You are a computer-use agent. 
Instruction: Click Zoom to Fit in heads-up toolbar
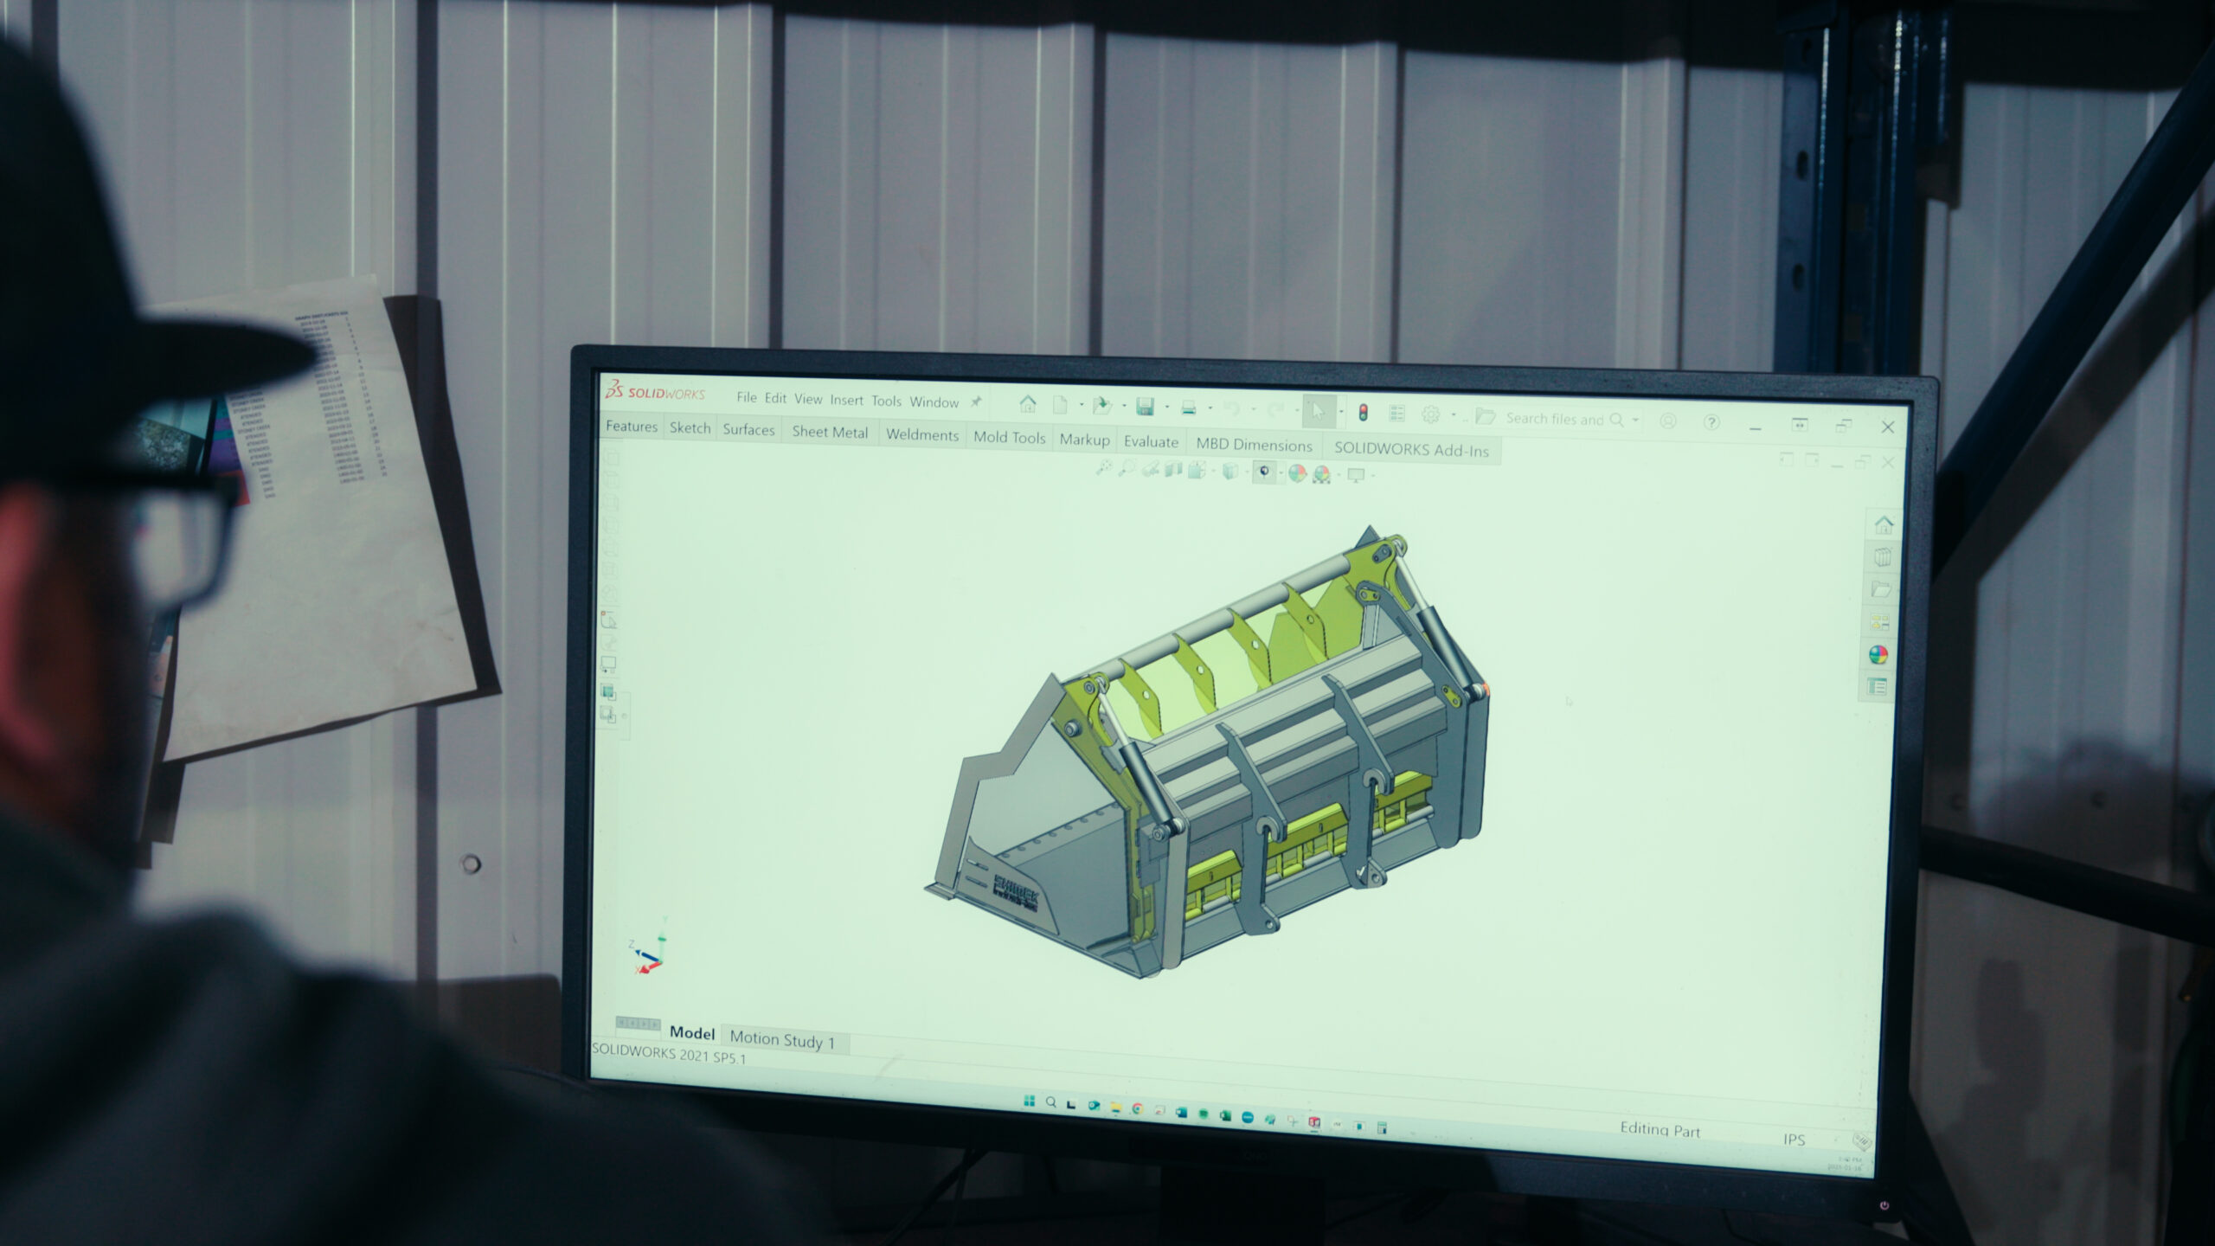[x=1103, y=467]
